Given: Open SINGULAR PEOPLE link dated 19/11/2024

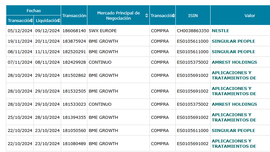Looking at the screenshot, I should point(233,41).
